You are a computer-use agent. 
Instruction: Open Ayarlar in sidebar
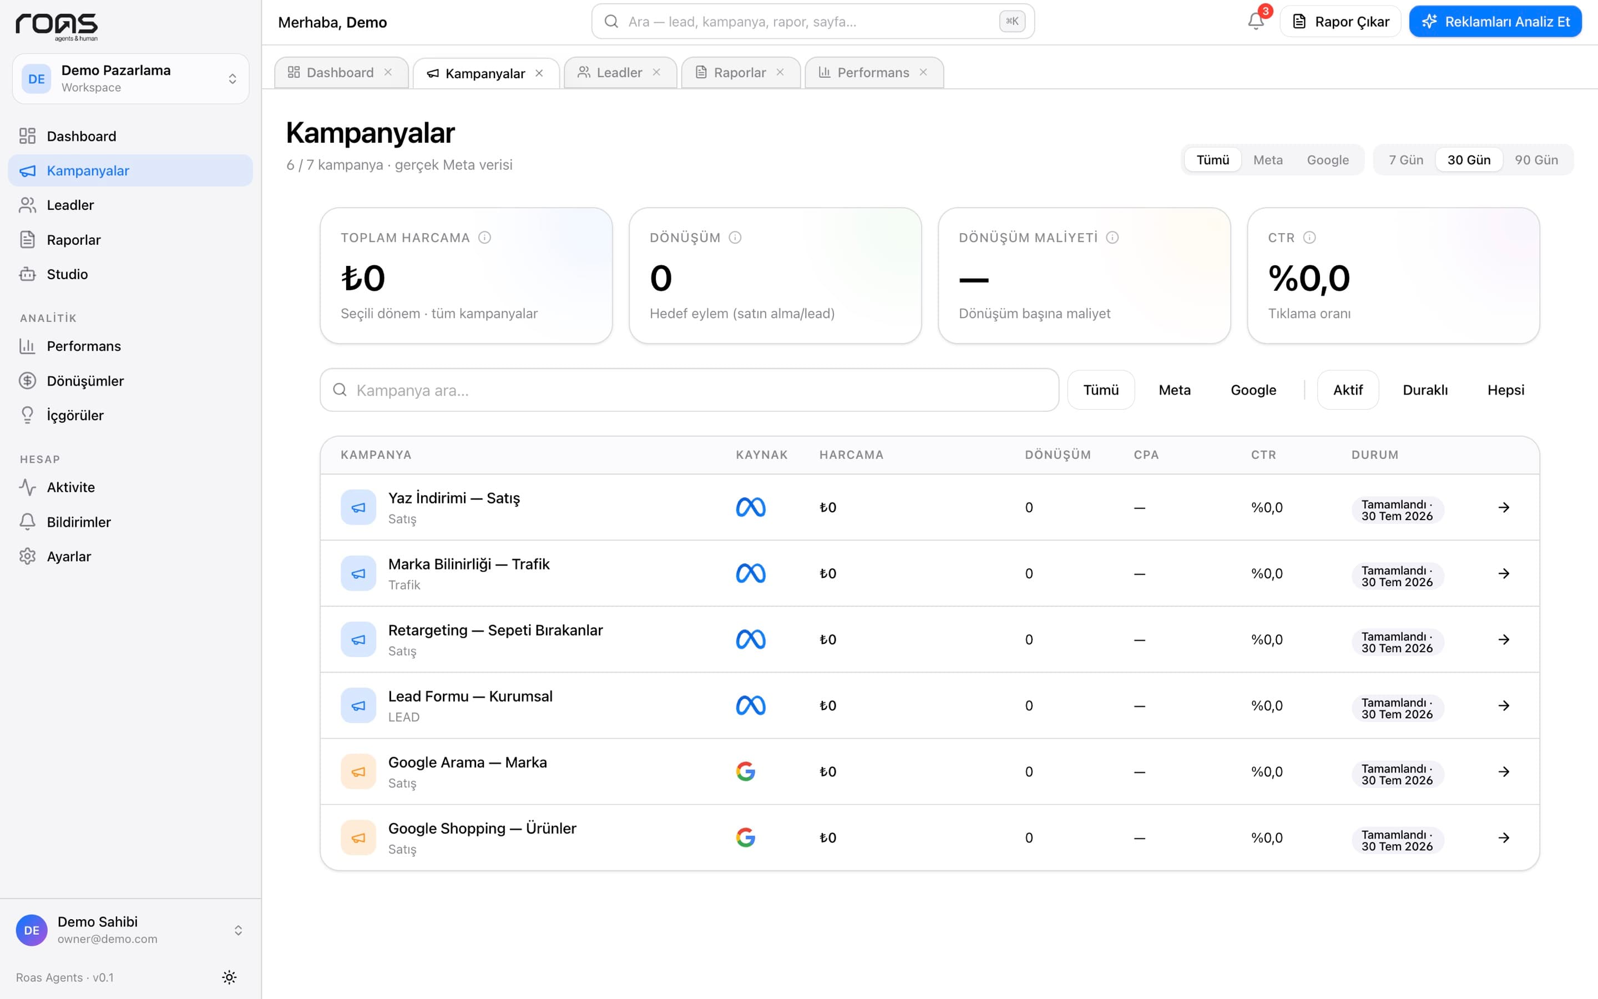coord(130,556)
